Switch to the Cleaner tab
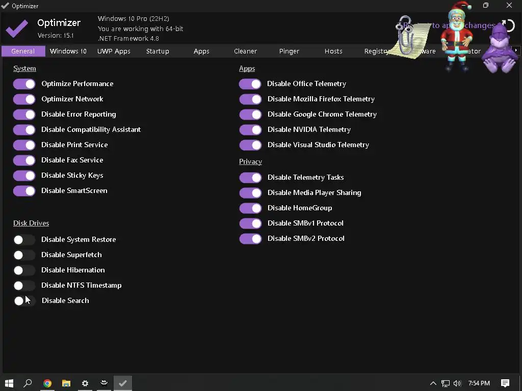Viewport: 522px width, 391px height. 245,51
